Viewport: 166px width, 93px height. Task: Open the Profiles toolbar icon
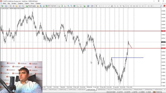[x=6, y=6]
